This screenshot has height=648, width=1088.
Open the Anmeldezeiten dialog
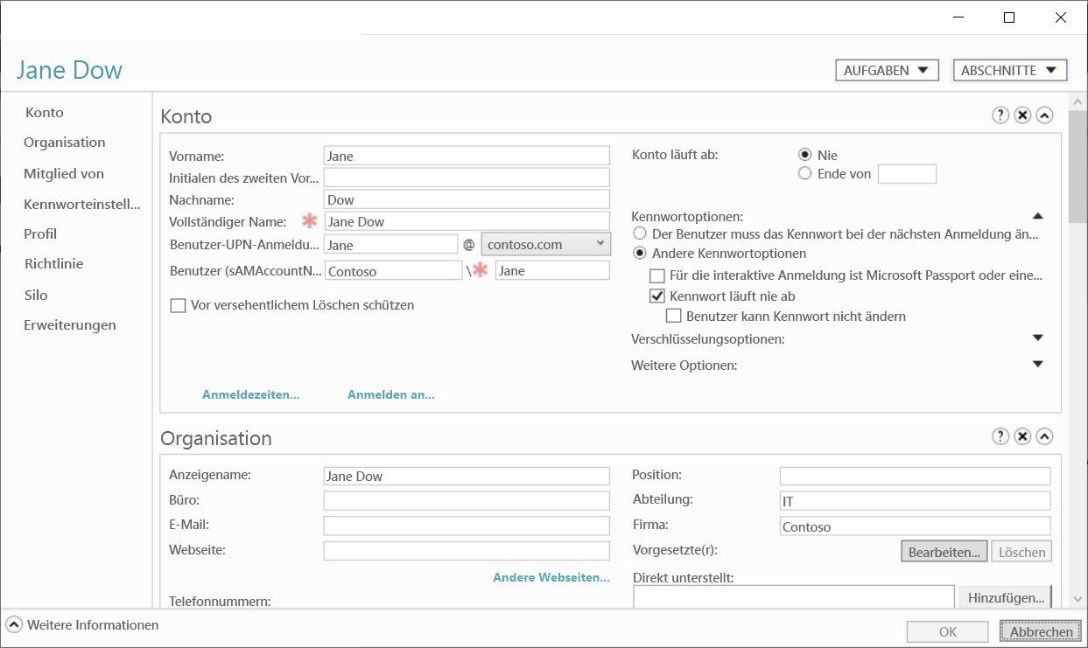250,394
